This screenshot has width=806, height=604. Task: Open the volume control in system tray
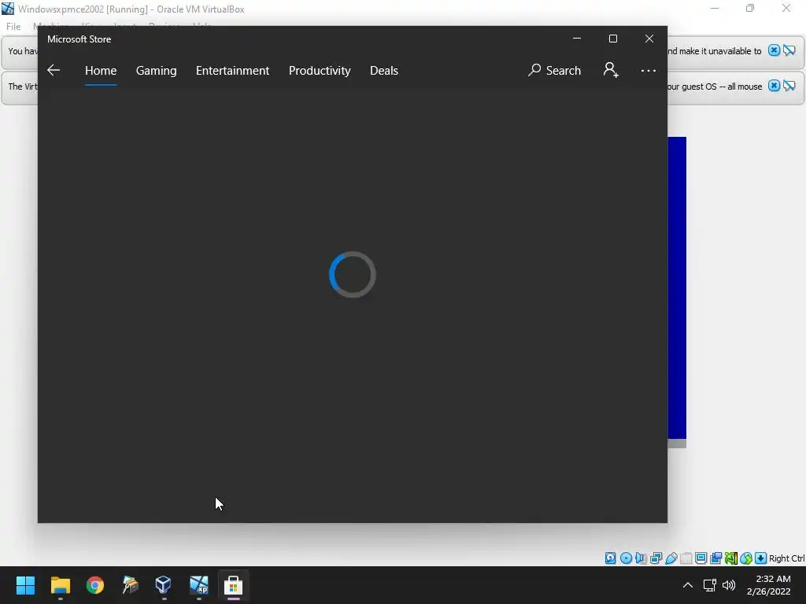click(729, 585)
